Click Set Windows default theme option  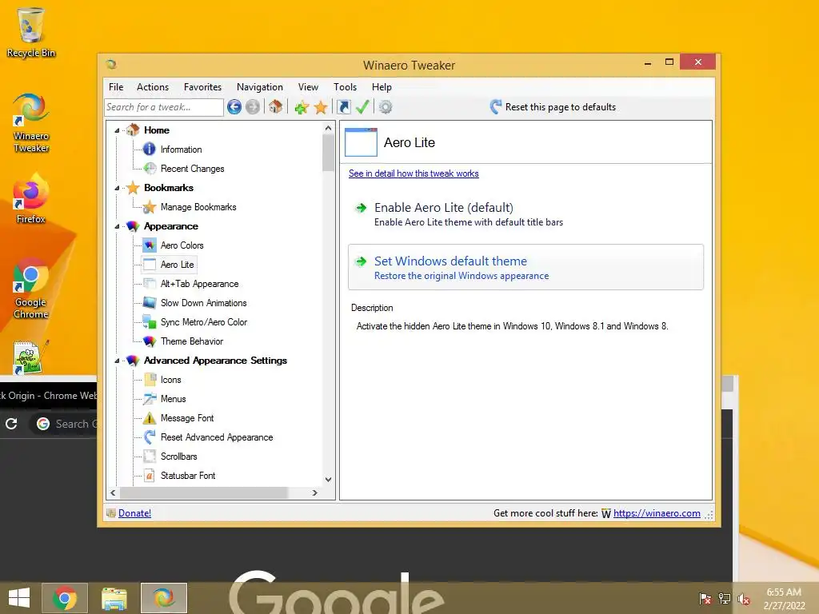coord(525,267)
